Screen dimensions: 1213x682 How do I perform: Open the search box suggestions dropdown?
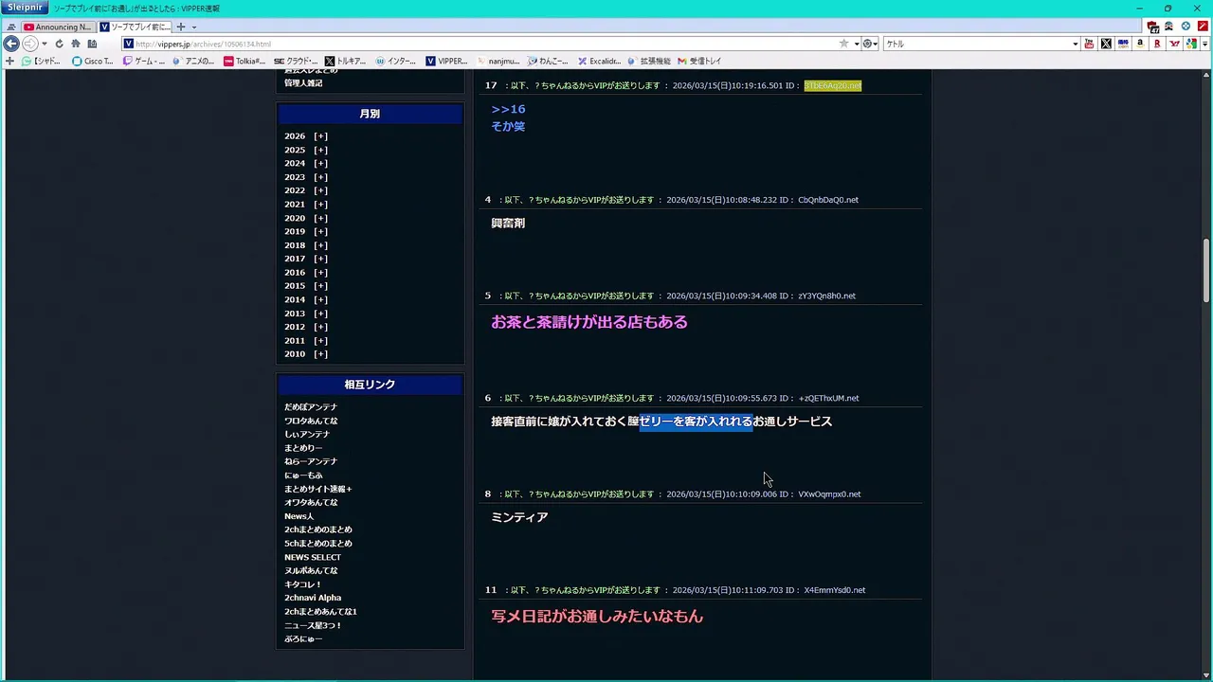tap(1075, 44)
